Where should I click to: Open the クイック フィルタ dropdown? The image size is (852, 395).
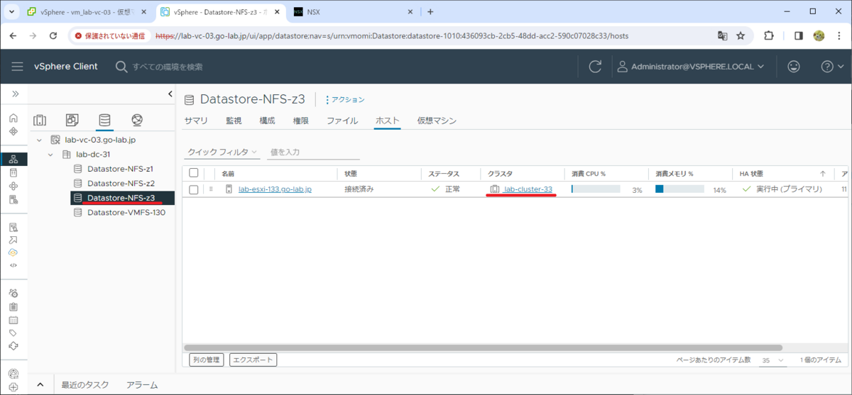[x=223, y=152]
